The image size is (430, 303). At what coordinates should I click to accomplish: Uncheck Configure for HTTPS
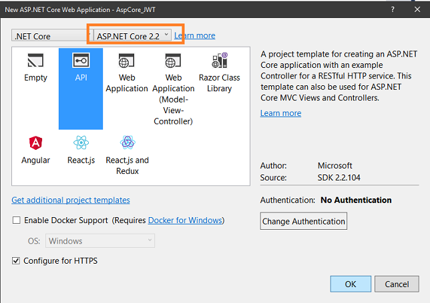click(x=16, y=260)
